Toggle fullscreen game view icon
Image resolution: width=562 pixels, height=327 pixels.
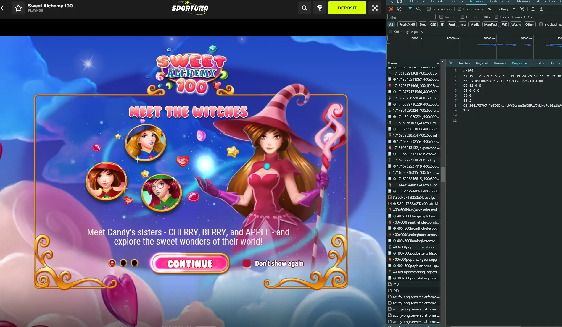point(375,8)
